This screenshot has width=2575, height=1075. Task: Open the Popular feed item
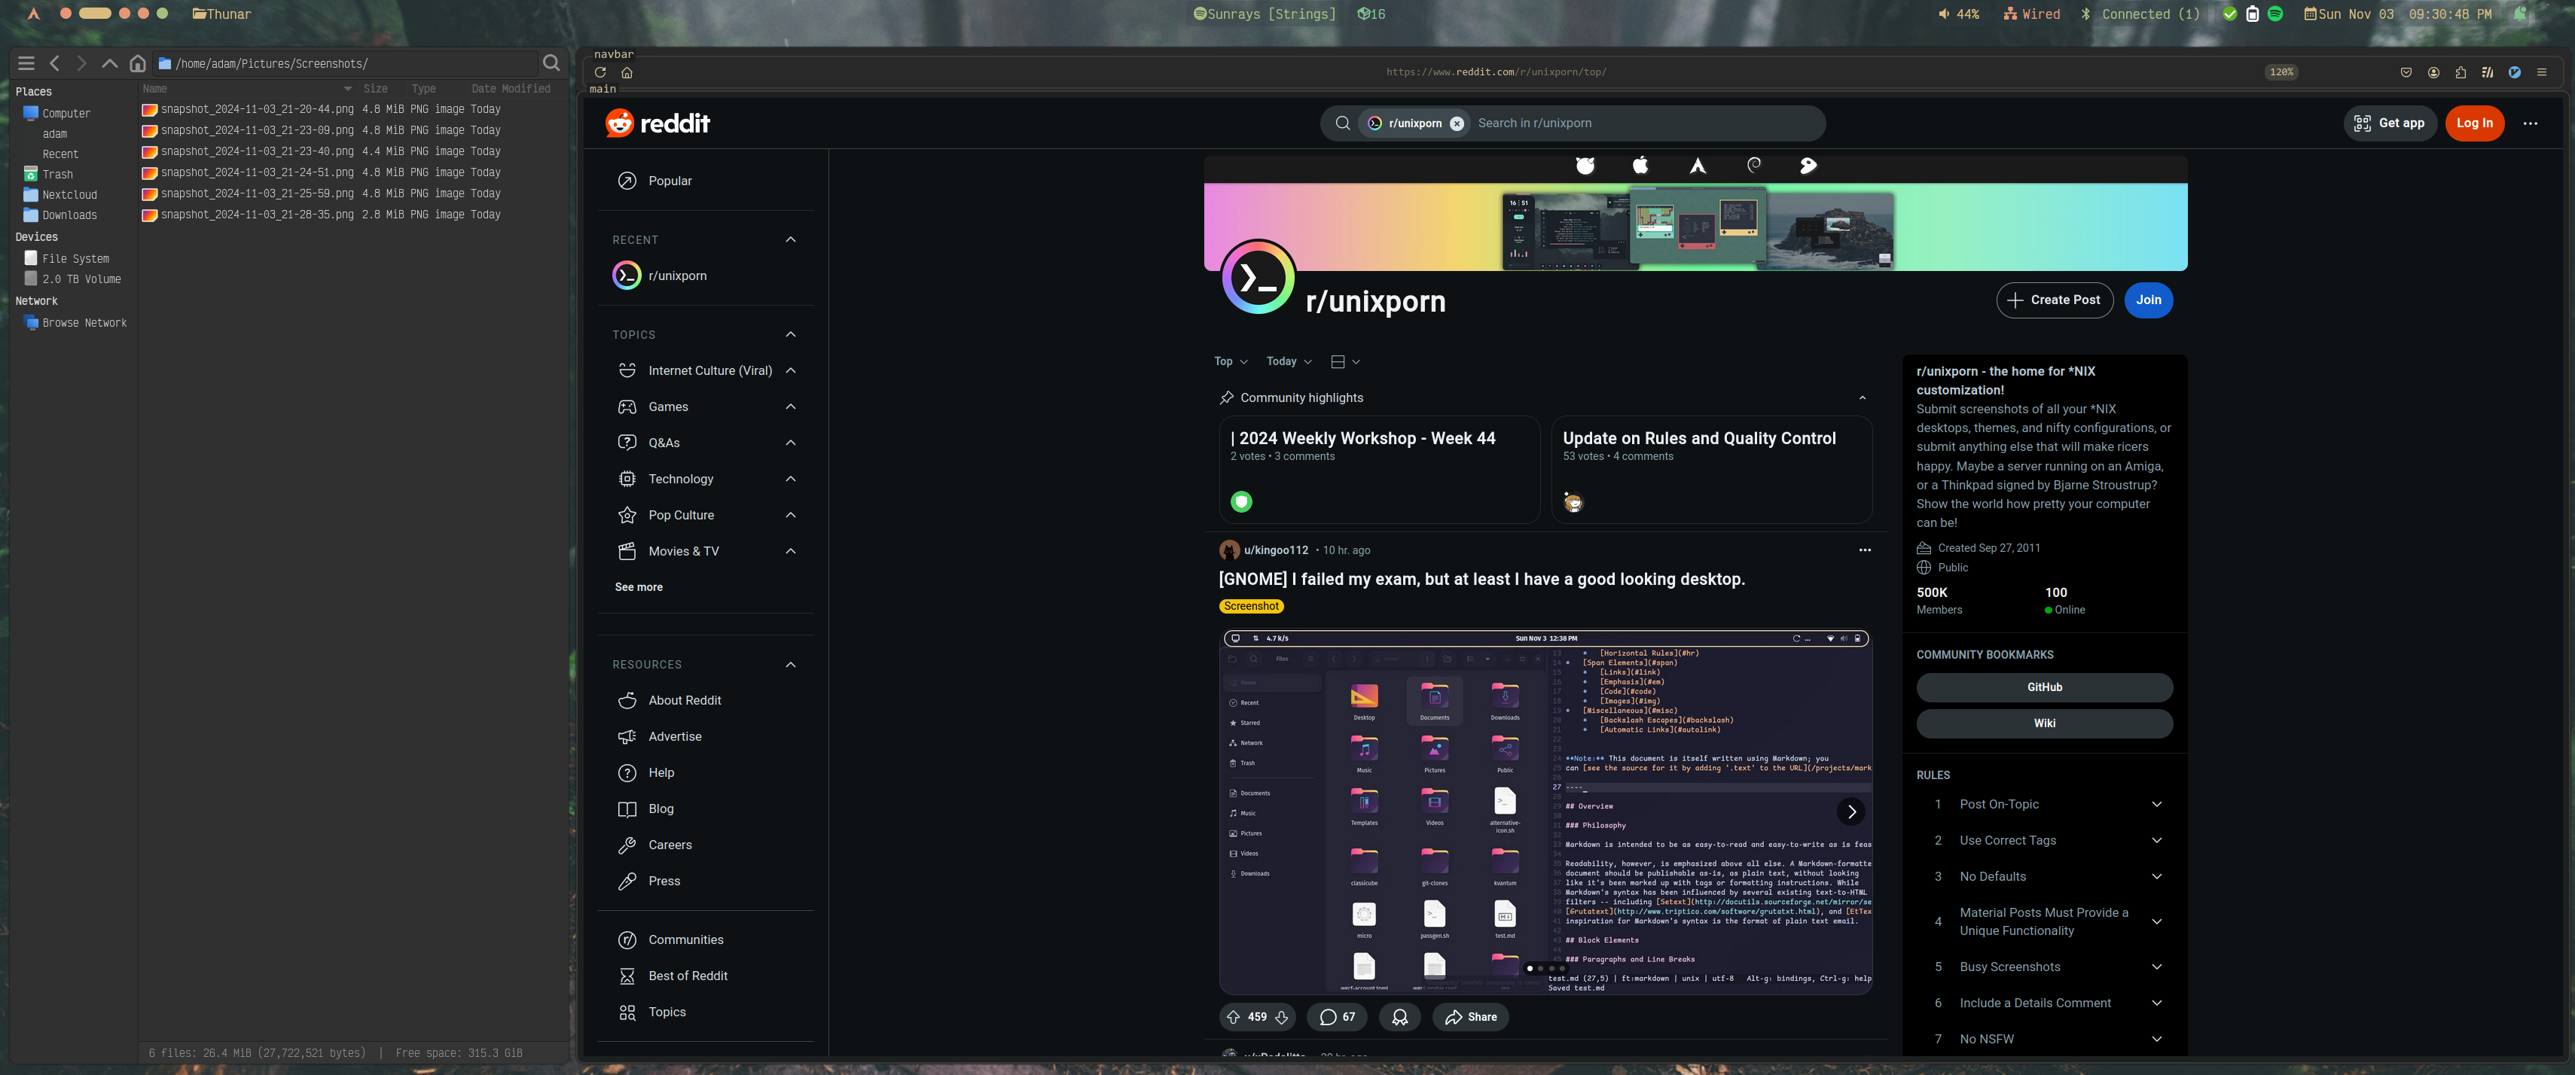[670, 181]
